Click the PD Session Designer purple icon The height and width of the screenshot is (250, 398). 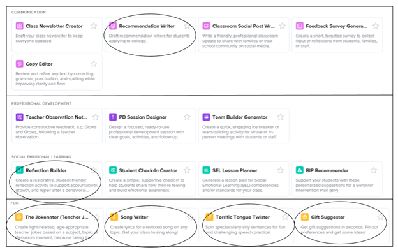[x=113, y=117]
